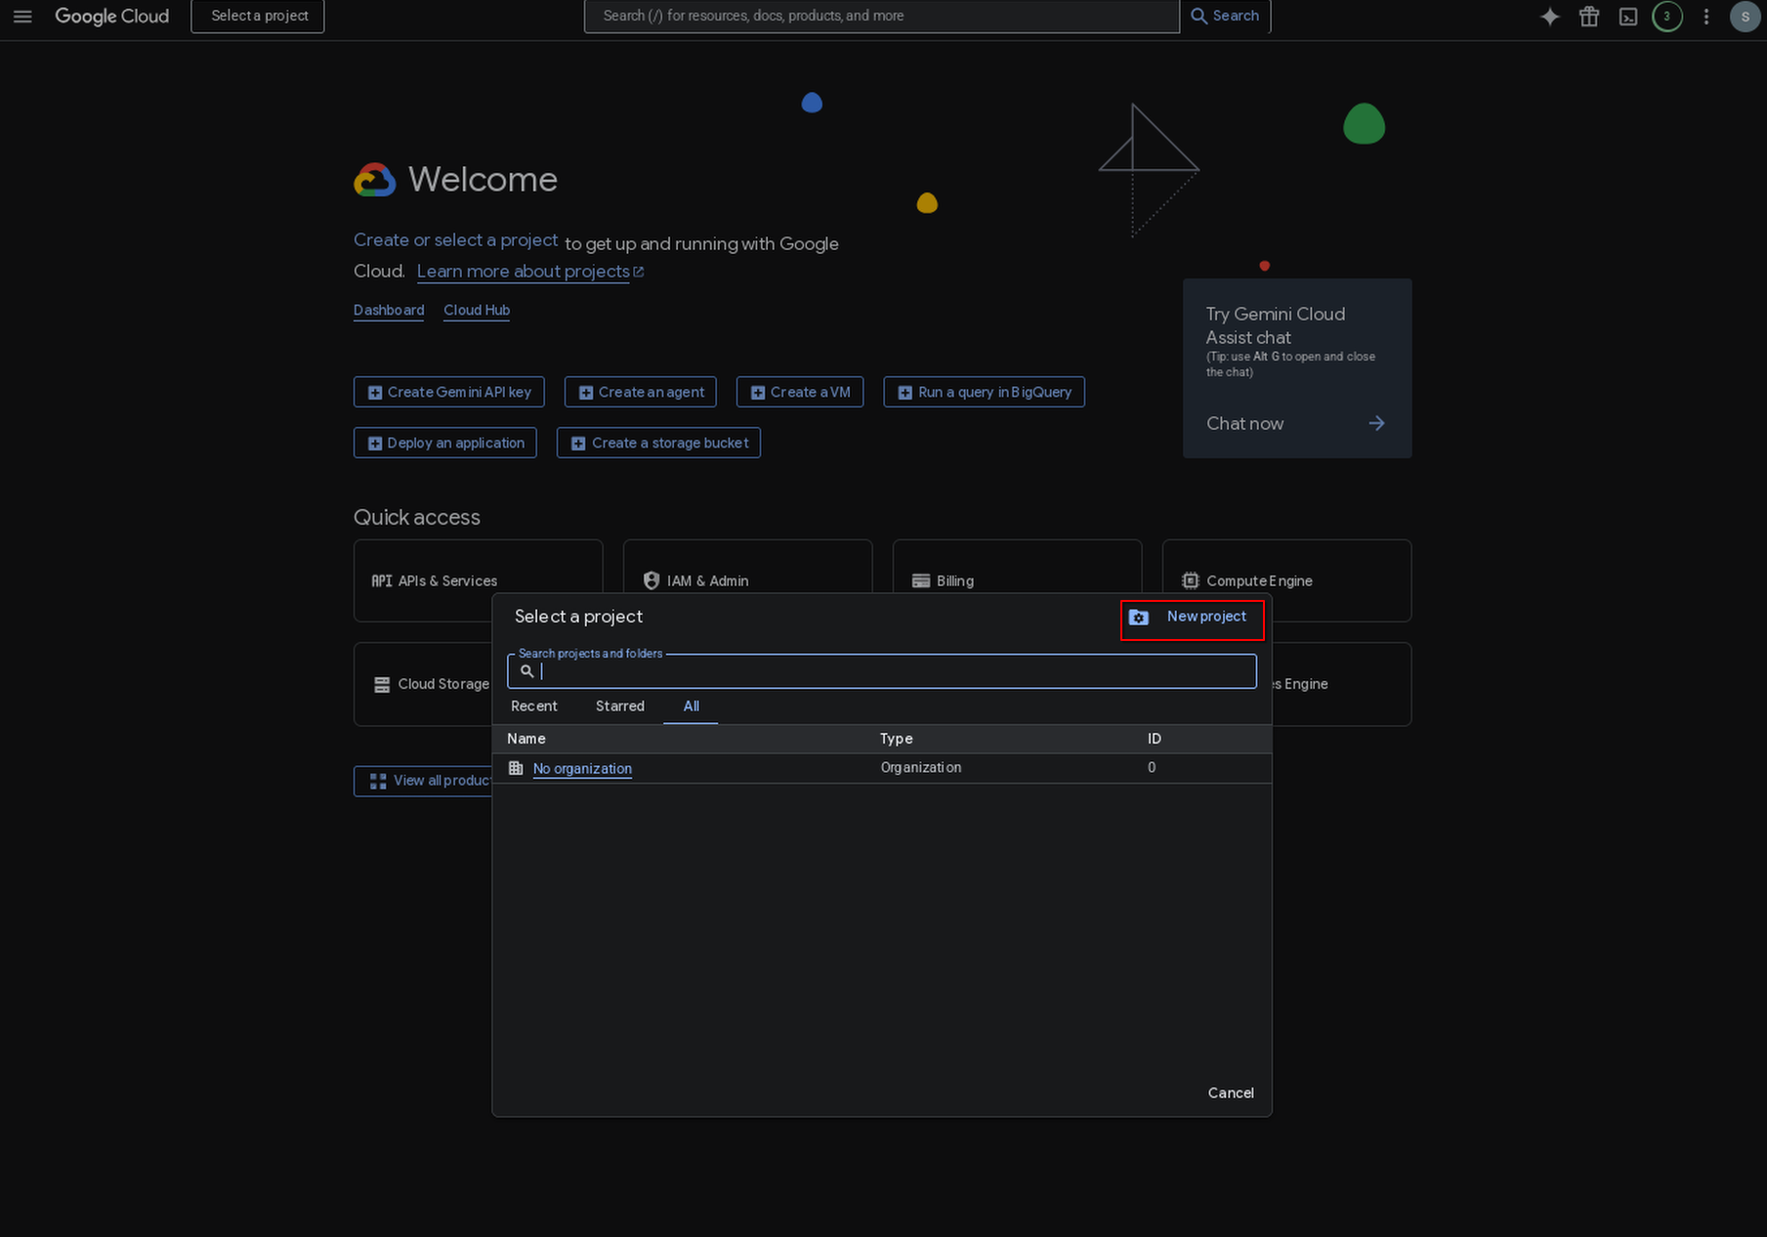Click the Name column header
1767x1237 pixels.
(526, 739)
